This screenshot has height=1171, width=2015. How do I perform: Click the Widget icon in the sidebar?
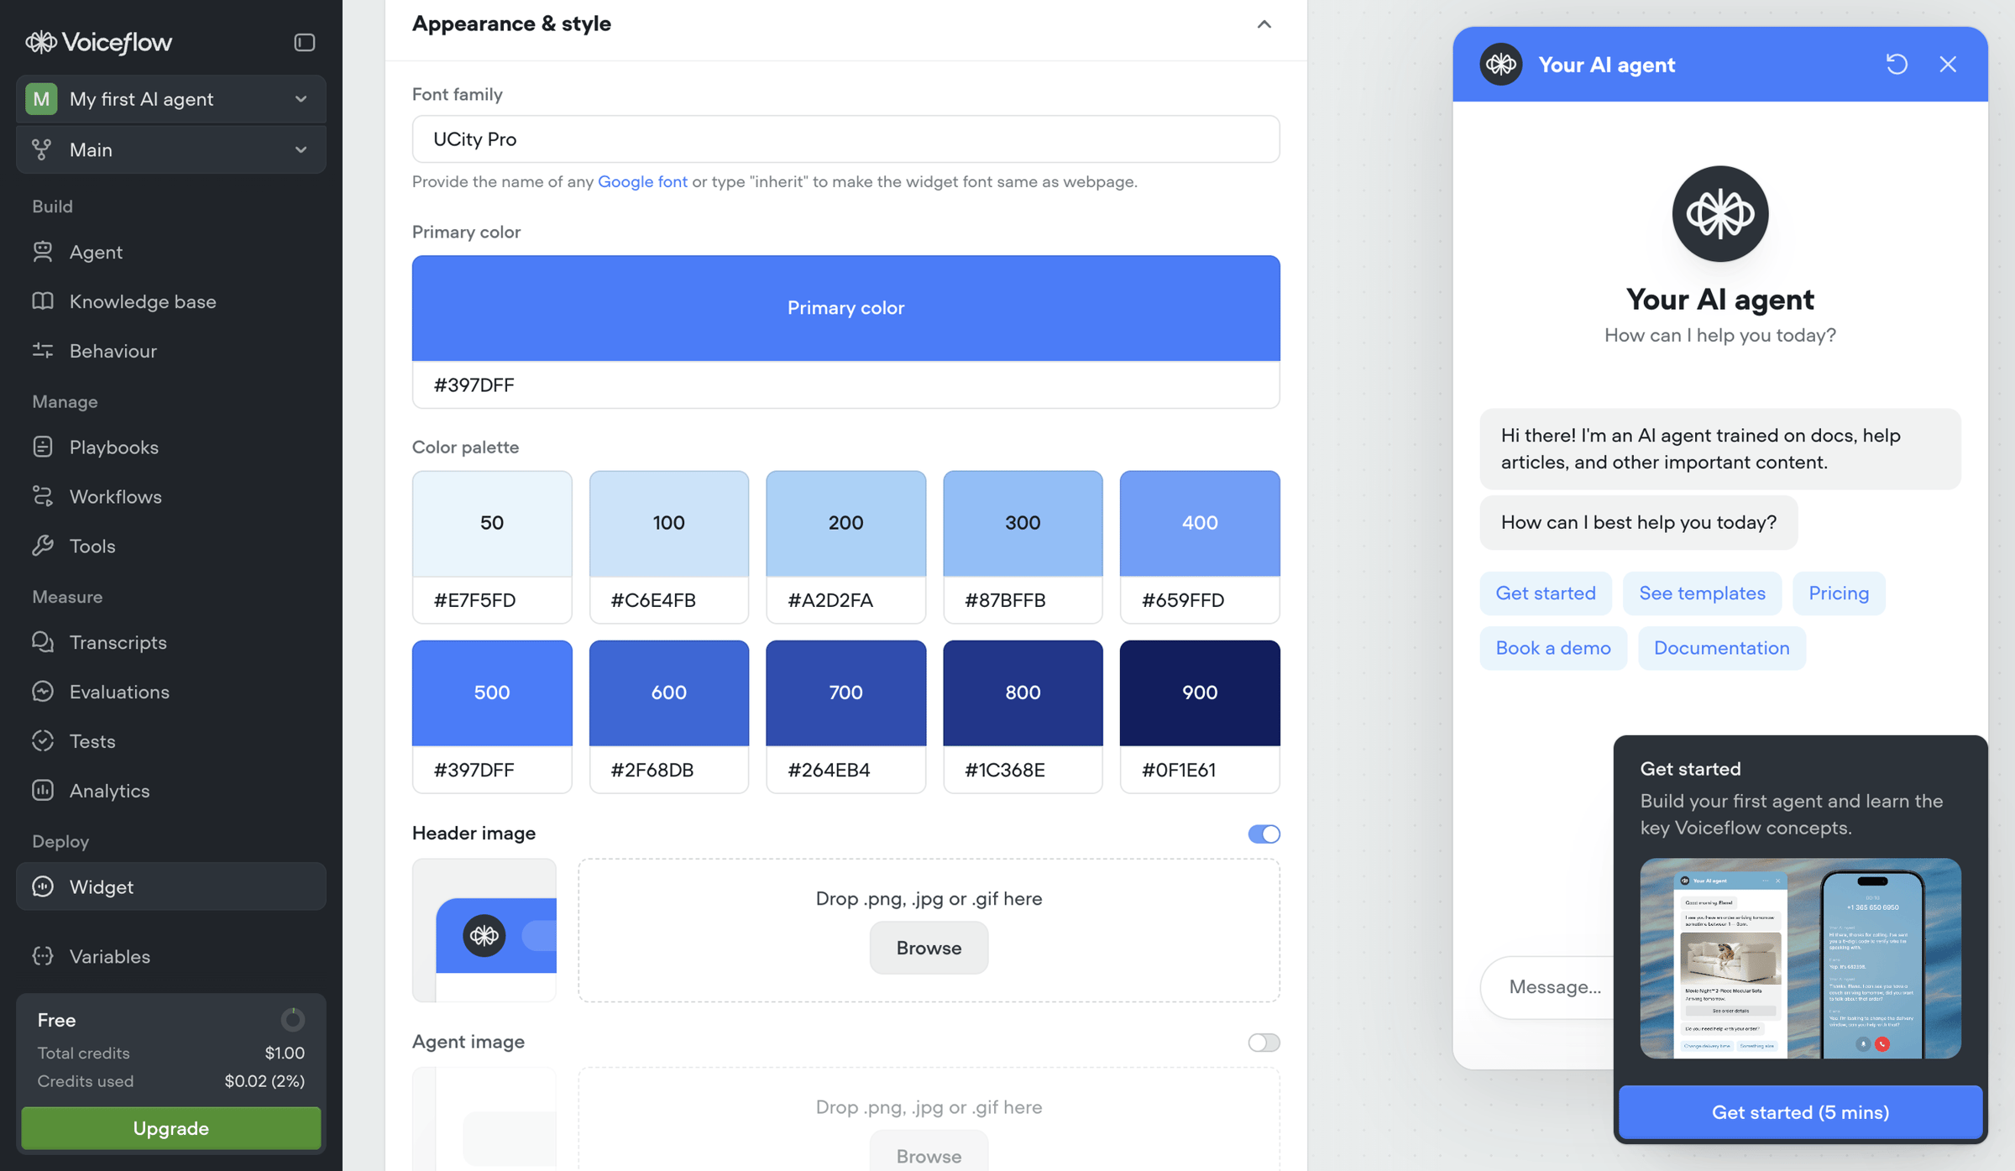click(x=43, y=886)
